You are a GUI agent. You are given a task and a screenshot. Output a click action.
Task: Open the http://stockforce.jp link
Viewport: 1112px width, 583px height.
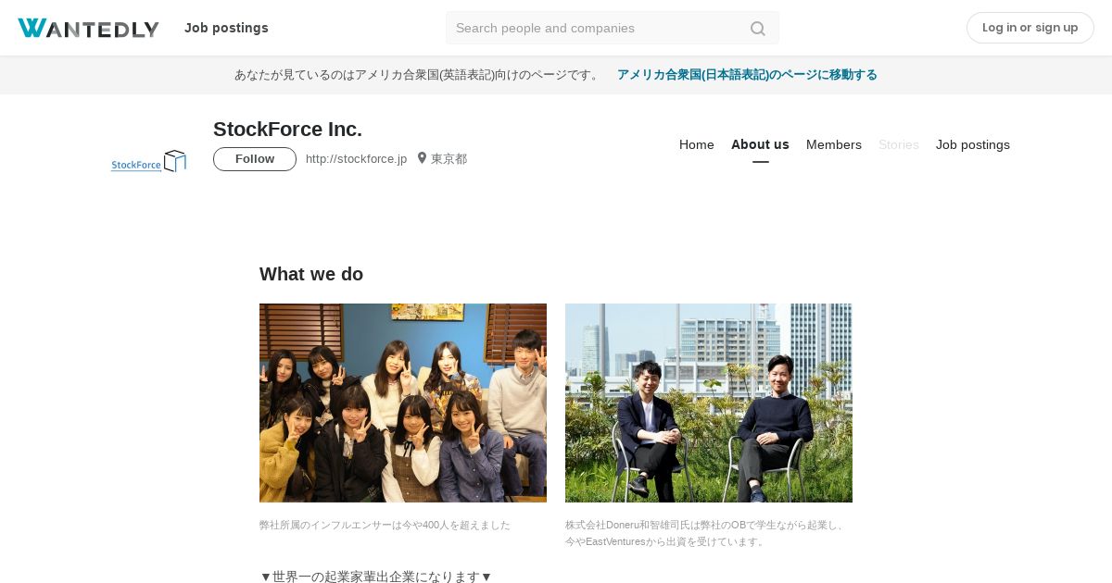point(356,159)
